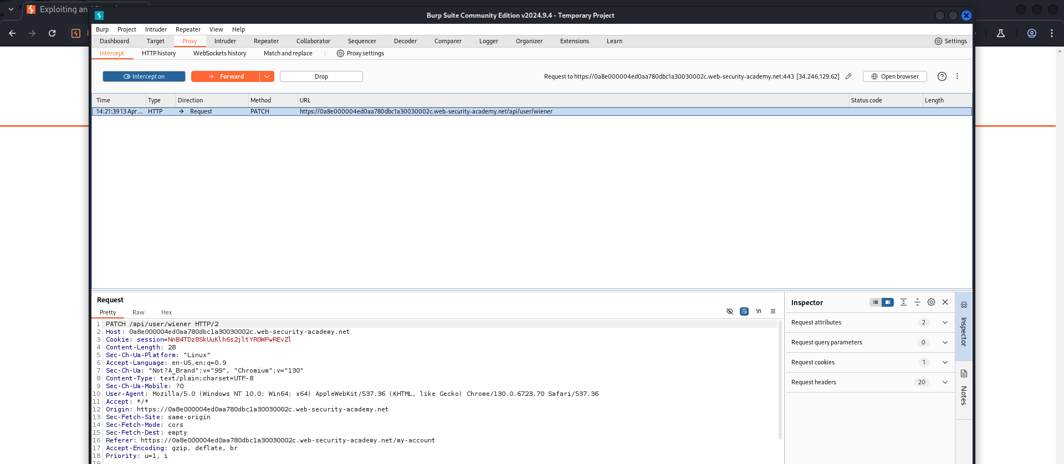Switch to the Target tab
Image resolution: width=1064 pixels, height=464 pixels.
pos(156,41)
